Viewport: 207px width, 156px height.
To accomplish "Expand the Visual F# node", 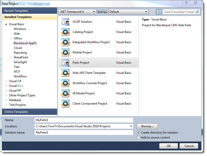I will (x=6, y=91).
